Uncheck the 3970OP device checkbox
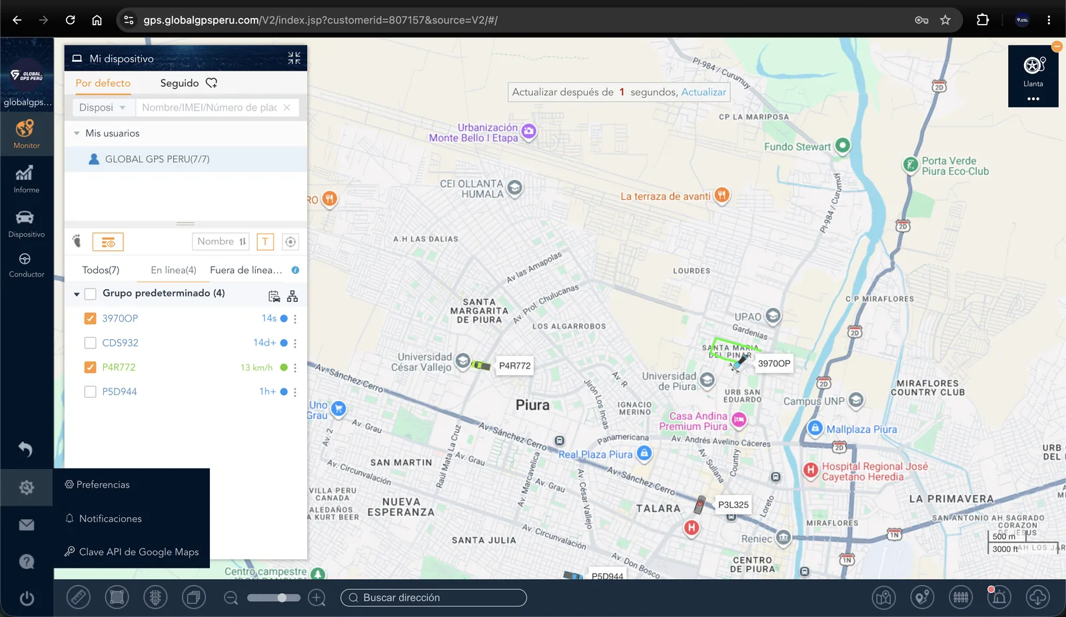The image size is (1066, 617). pos(91,318)
